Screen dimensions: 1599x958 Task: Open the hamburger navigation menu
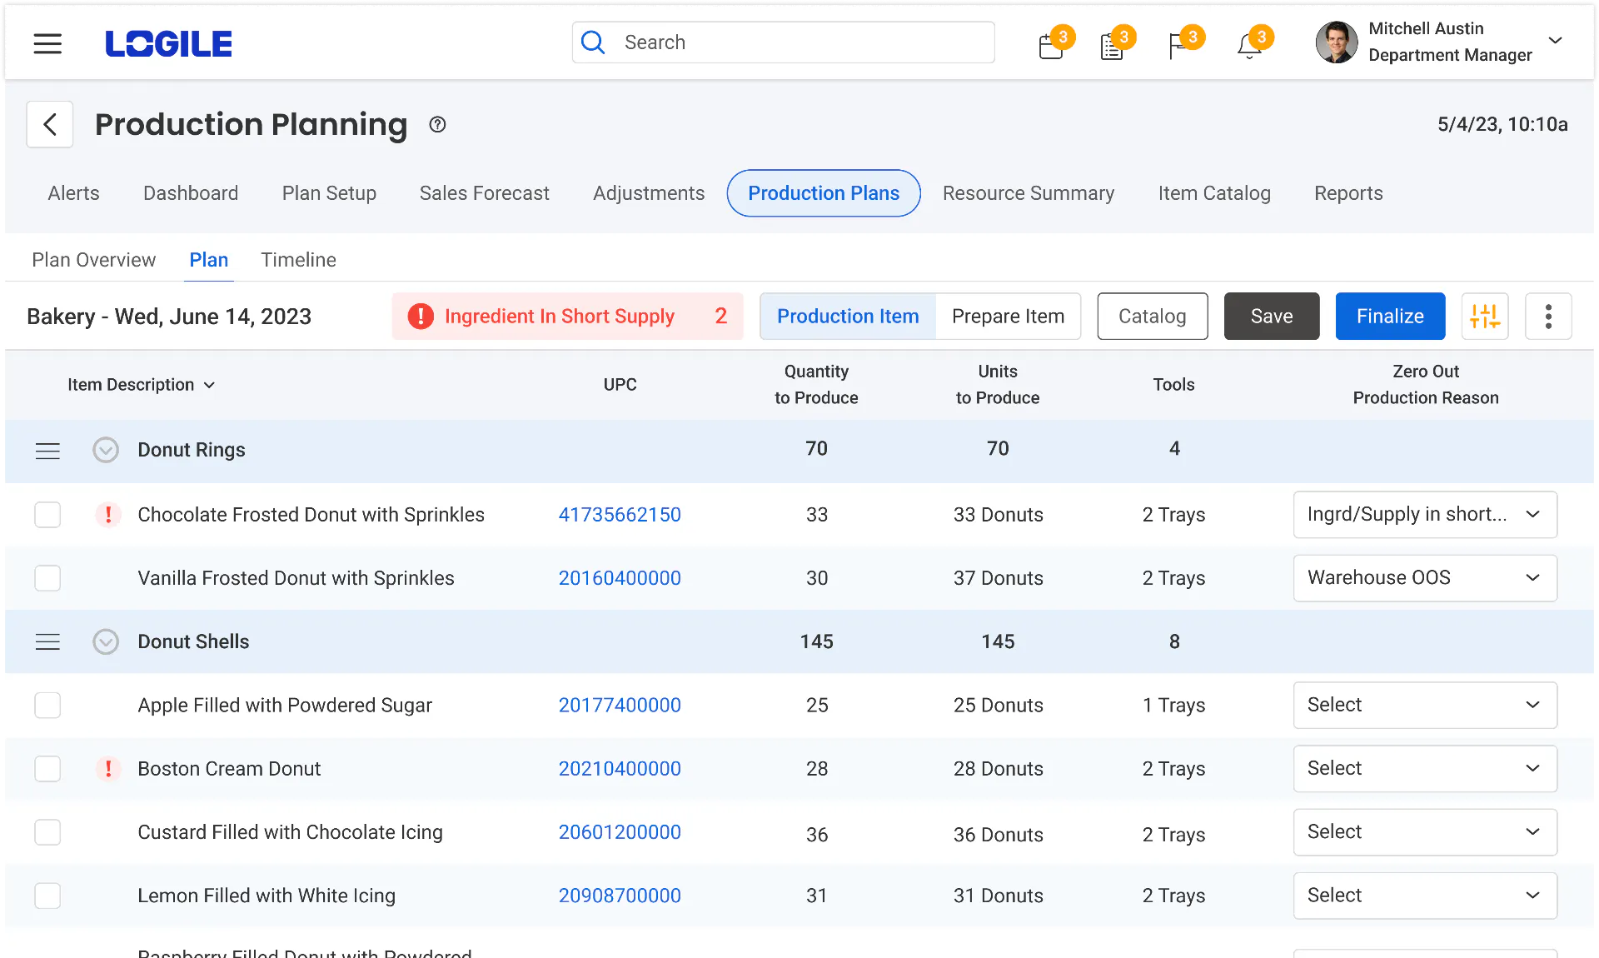pos(47,43)
